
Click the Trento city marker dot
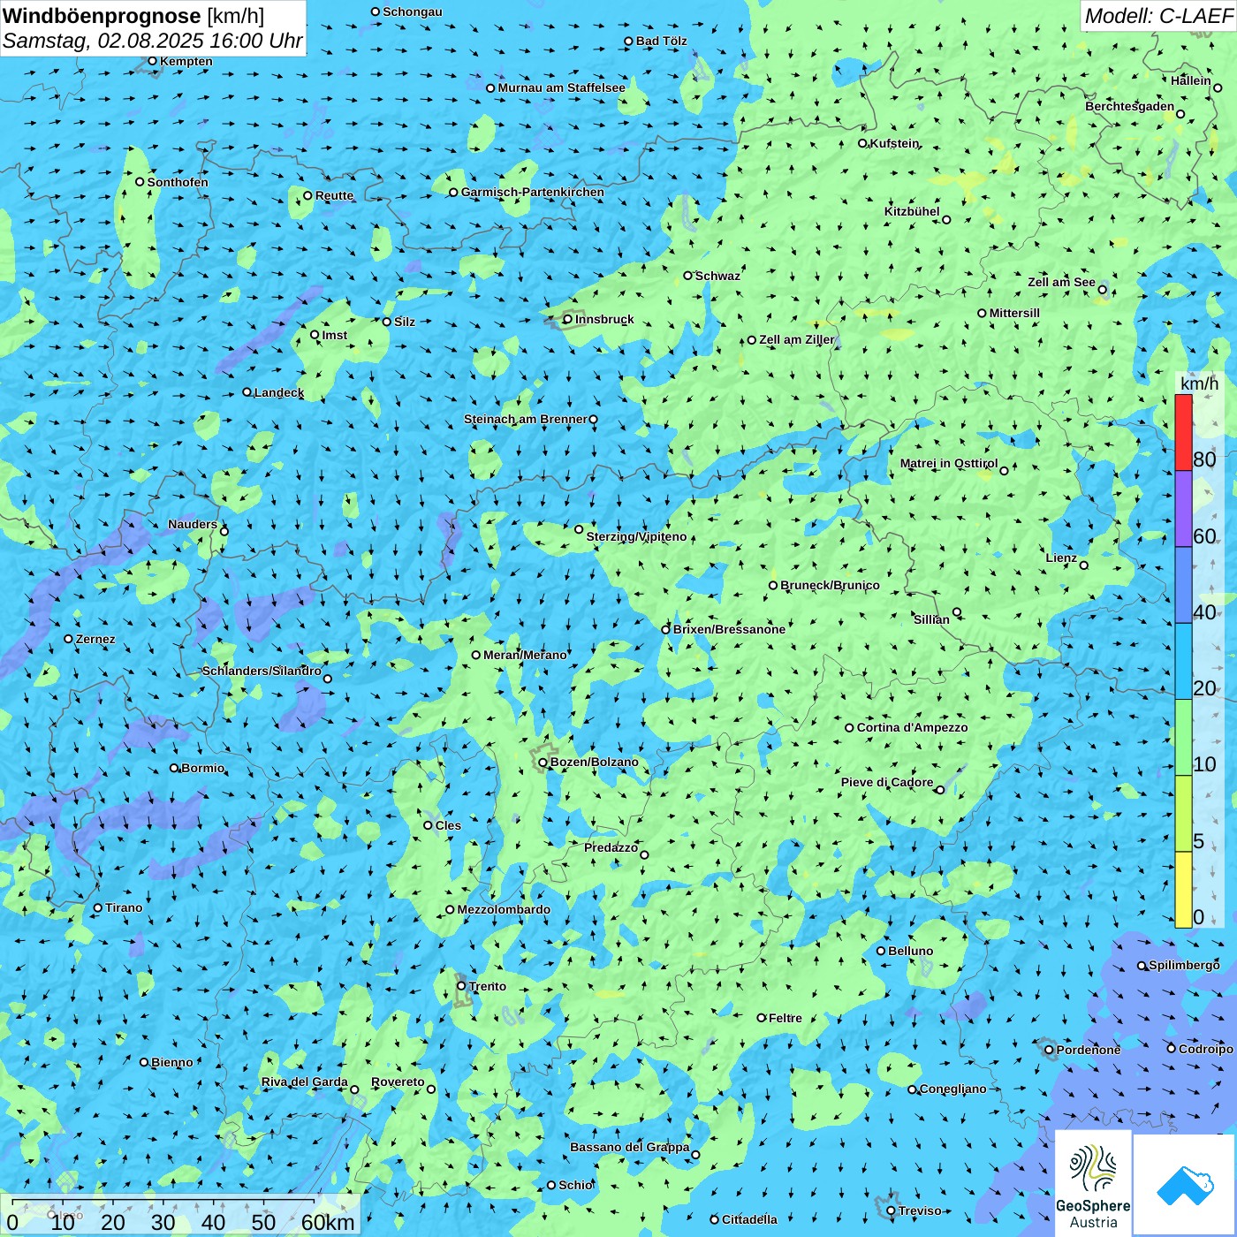tap(461, 986)
